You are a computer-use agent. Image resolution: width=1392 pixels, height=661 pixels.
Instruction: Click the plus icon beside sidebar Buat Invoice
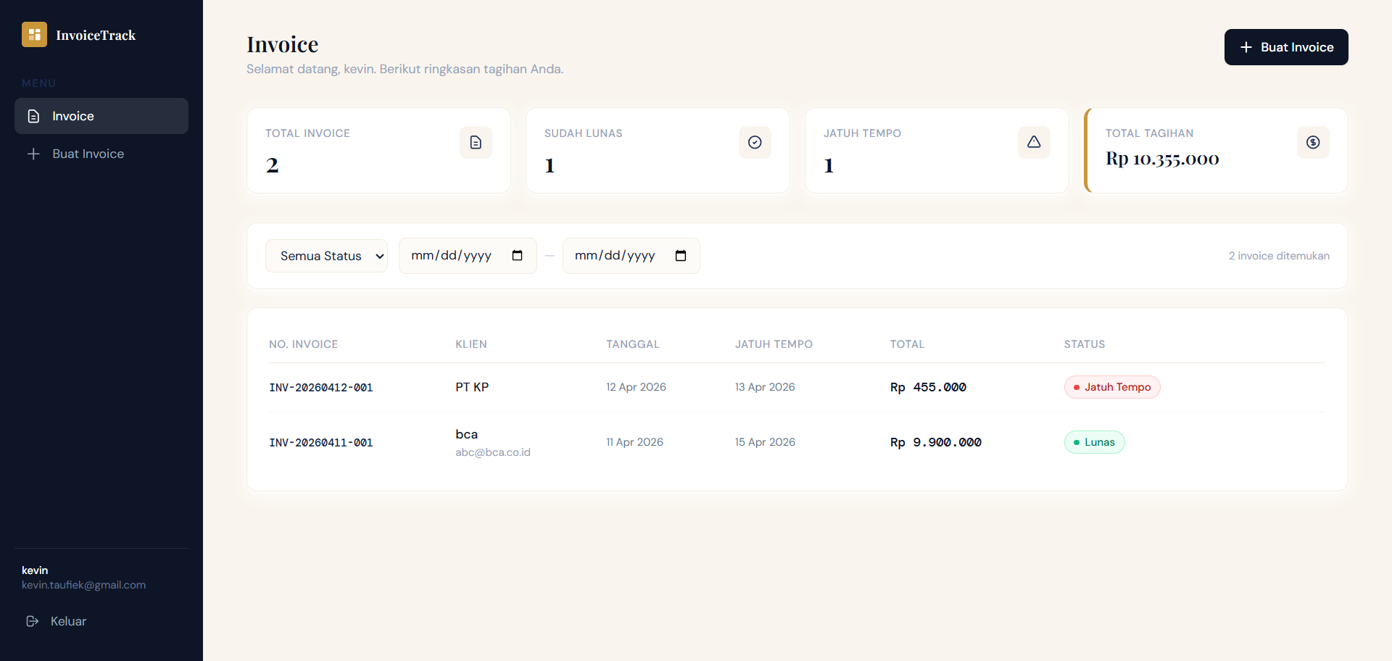pos(33,154)
